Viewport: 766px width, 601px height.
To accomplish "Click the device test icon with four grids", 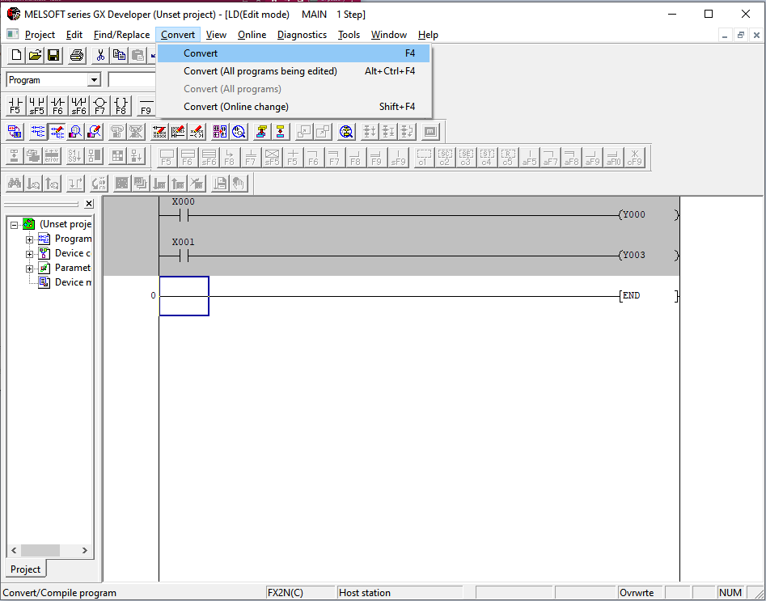I will [219, 131].
